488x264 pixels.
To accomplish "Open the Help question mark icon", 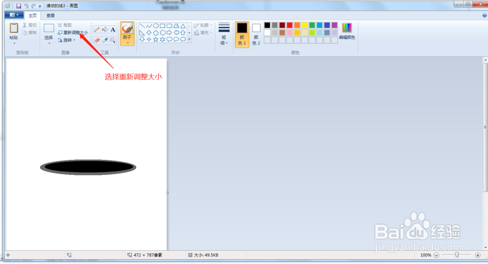I will (x=485, y=15).
